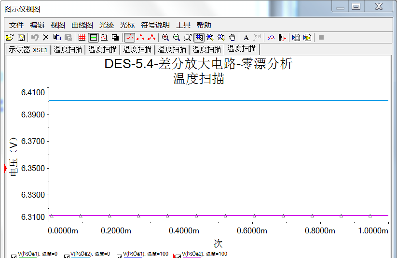Click the Save toolbar icon
Screen dimensions: 397x258
(x=21, y=38)
